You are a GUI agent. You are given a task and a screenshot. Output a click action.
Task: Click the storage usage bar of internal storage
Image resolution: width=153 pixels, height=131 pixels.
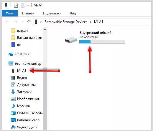[x=102, y=42]
